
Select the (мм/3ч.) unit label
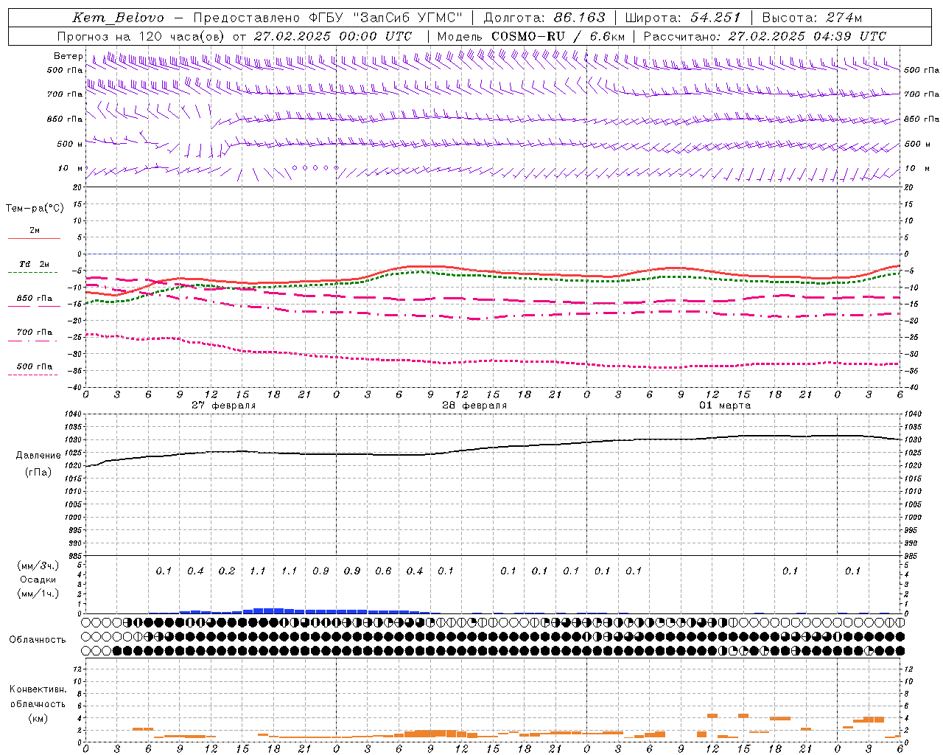point(38,566)
